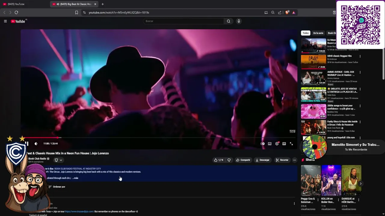Image resolution: width=385 pixels, height=216 pixels.
Task: Select the 'Book Club' filter chip
Action: (331, 33)
